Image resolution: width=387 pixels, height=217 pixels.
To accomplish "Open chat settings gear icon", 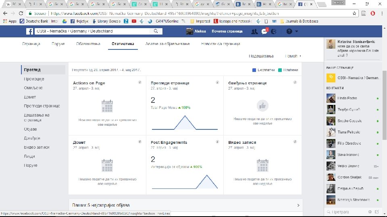I will (x=370, y=212).
